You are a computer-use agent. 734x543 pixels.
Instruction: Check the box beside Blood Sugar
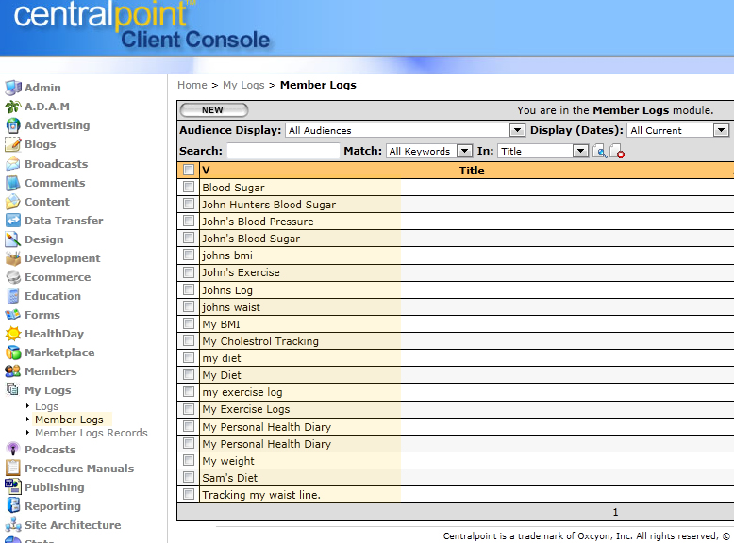coord(189,188)
